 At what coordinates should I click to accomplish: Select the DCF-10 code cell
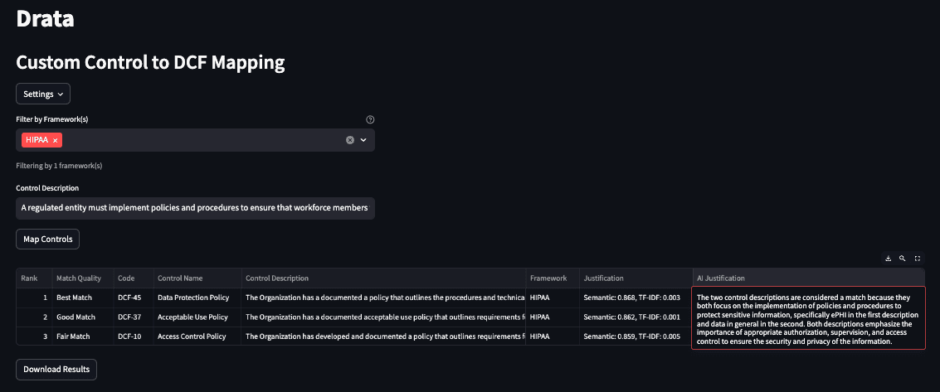pyautogui.click(x=134, y=336)
